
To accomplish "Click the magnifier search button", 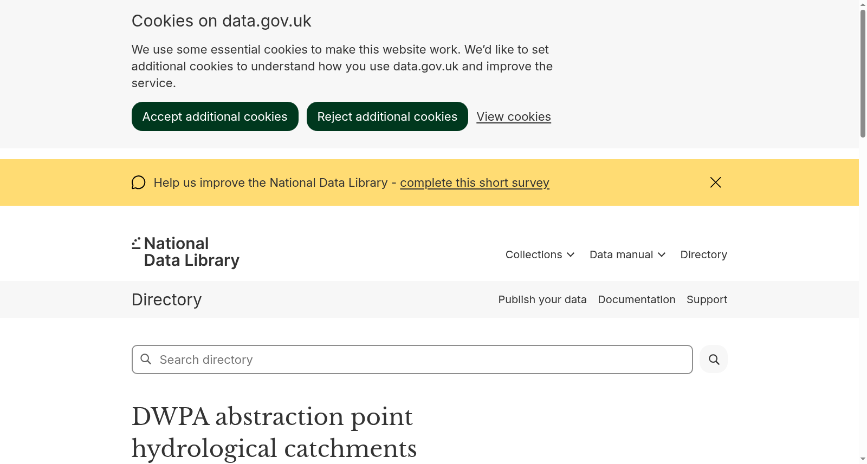I will point(714,360).
